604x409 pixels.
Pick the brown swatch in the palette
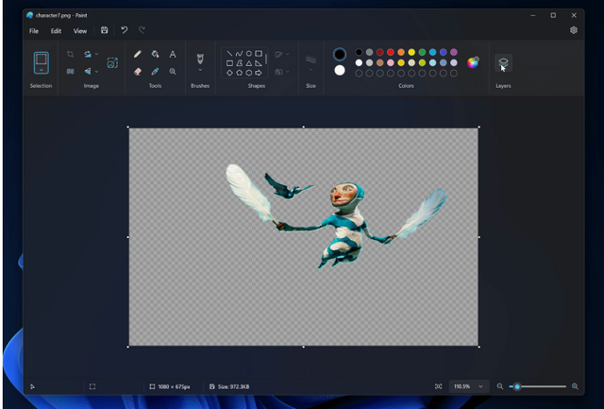tap(380, 62)
